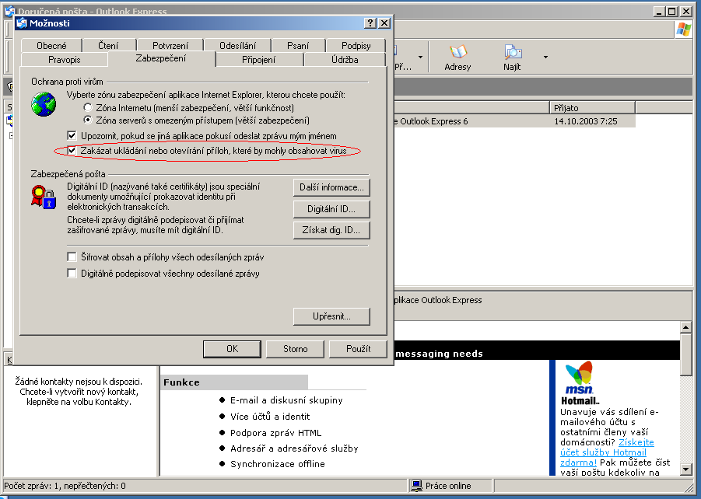701x499 pixels.
Task: Check Digitálně podepisovat všechny odesílané zprávy
Action: (72, 274)
